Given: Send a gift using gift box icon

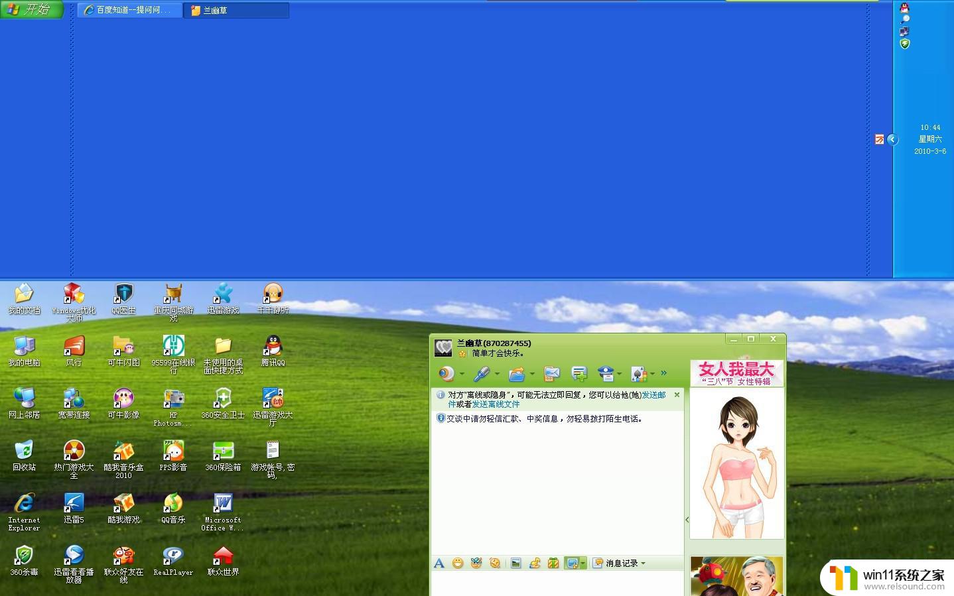Looking at the screenshot, I should 553,563.
